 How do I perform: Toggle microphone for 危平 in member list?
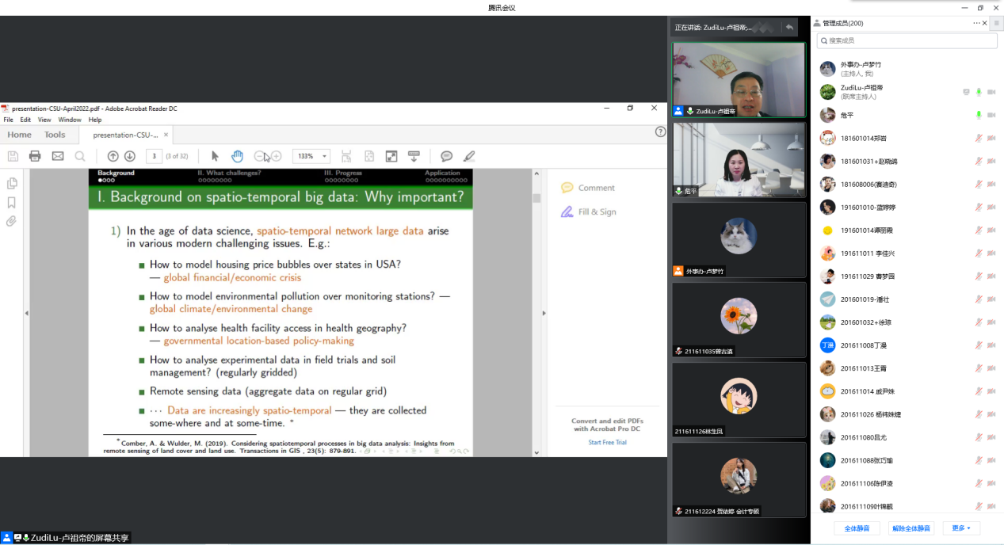coord(979,115)
